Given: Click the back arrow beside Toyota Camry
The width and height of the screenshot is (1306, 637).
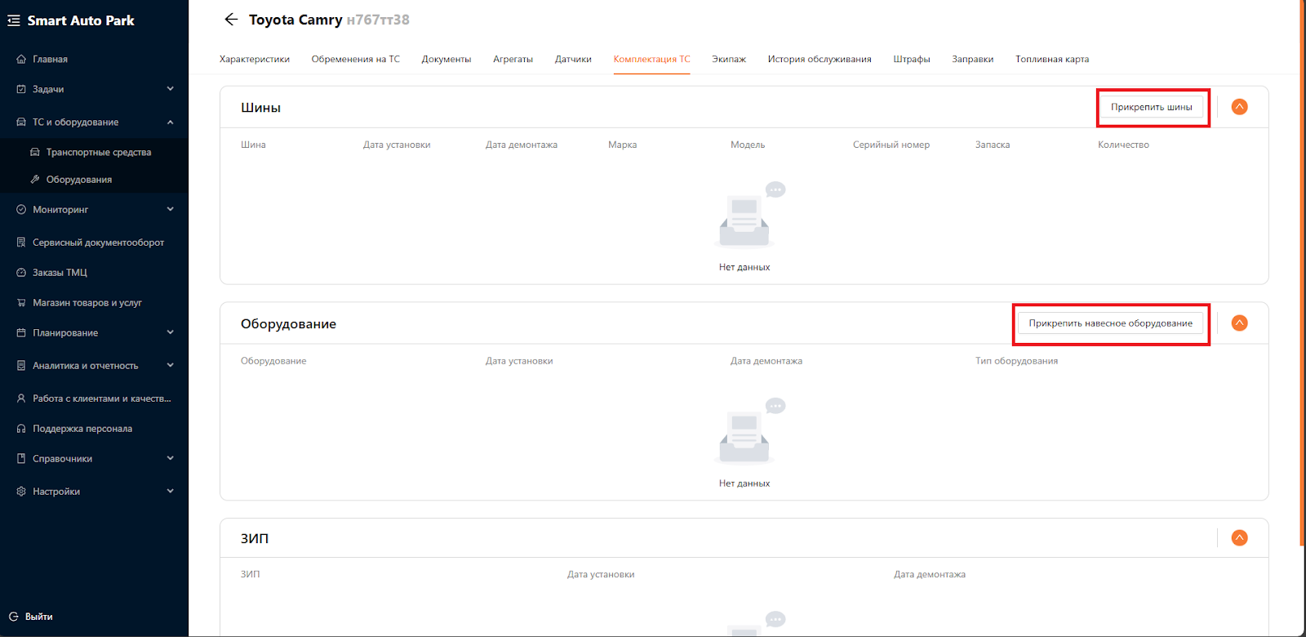Looking at the screenshot, I should coord(231,20).
